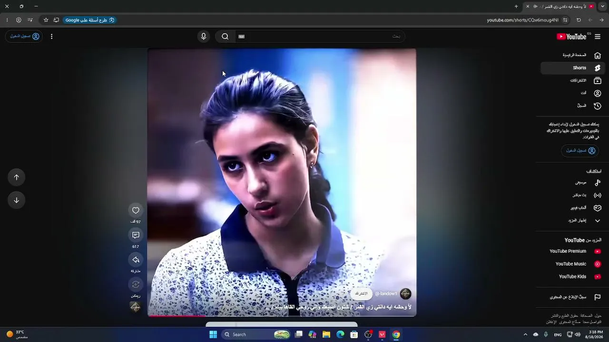Open Live under Explore
This screenshot has height=342, width=609.
coord(572,195)
